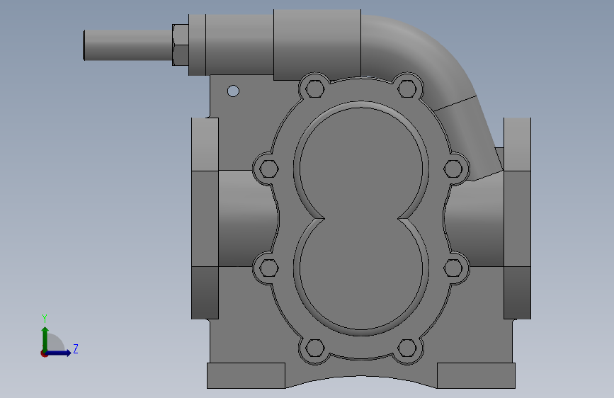
Task: Select the left mounting foot at the base
Action: pos(246,375)
